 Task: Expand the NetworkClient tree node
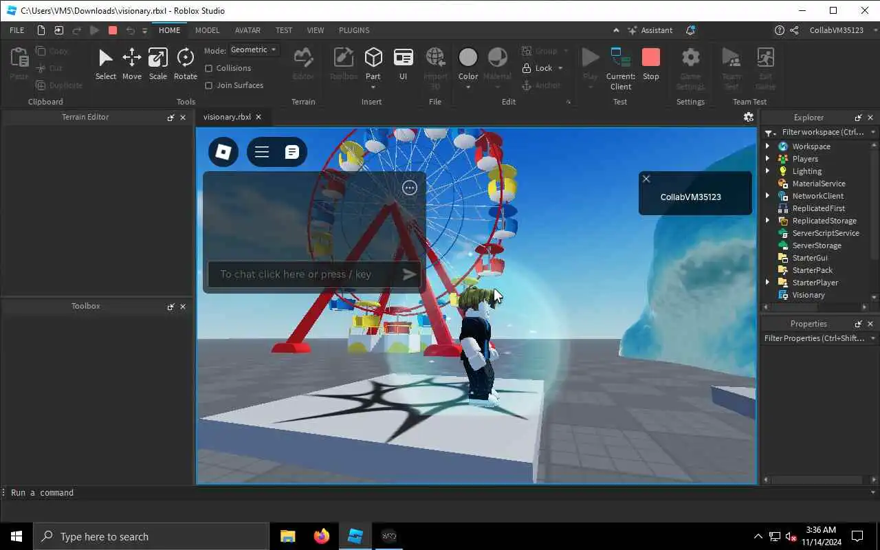click(x=768, y=196)
